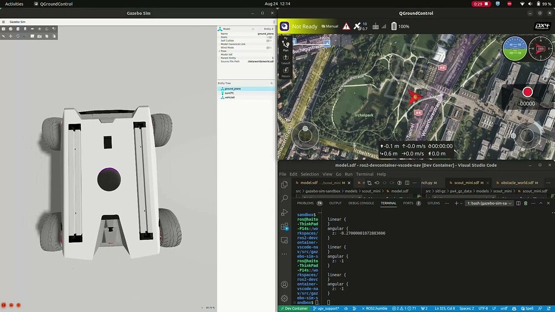Select the translate tool in Gazebo toolbar

point(11,36)
